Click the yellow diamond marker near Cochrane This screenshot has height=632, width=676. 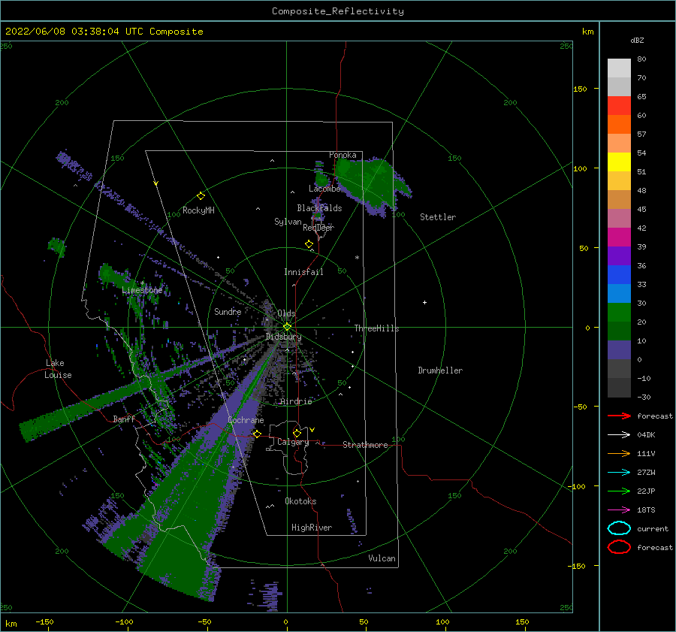click(x=257, y=434)
